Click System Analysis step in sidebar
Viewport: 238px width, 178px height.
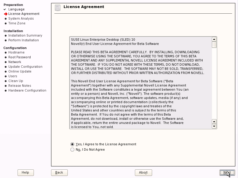pos(21,18)
